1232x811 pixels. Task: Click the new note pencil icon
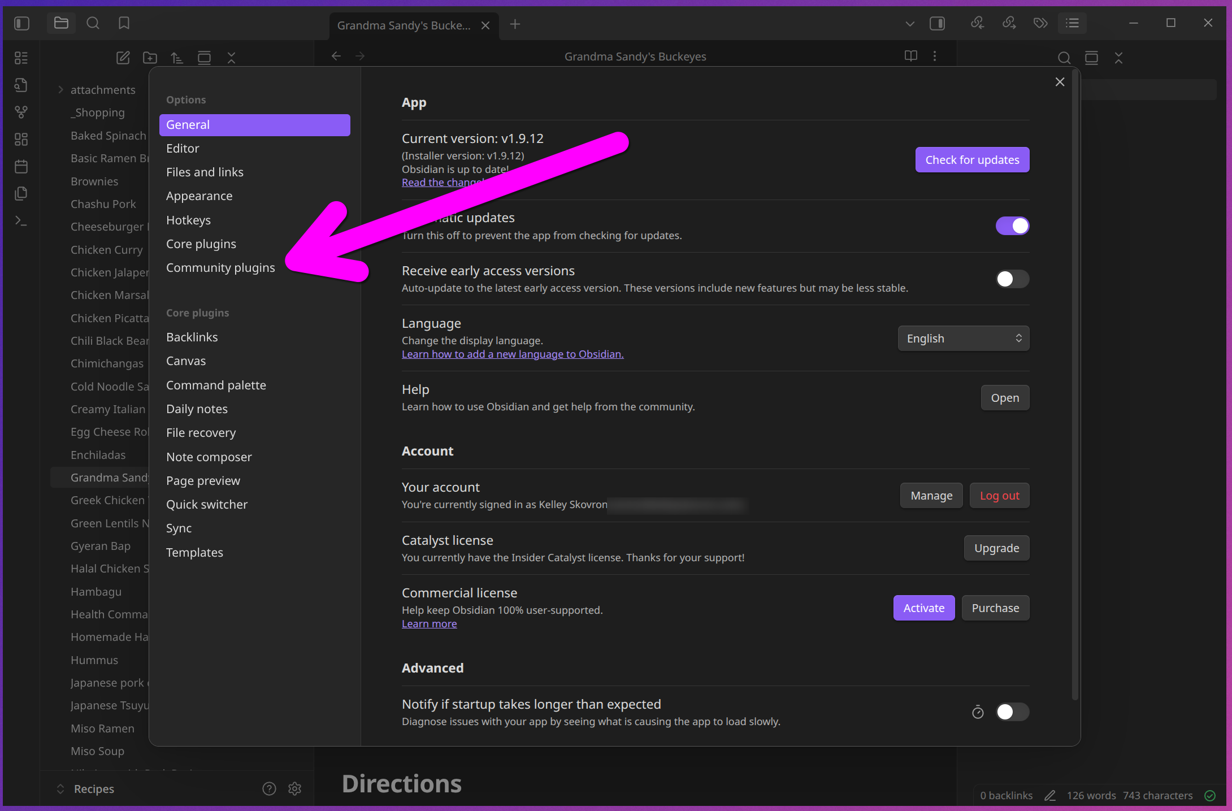tap(123, 58)
